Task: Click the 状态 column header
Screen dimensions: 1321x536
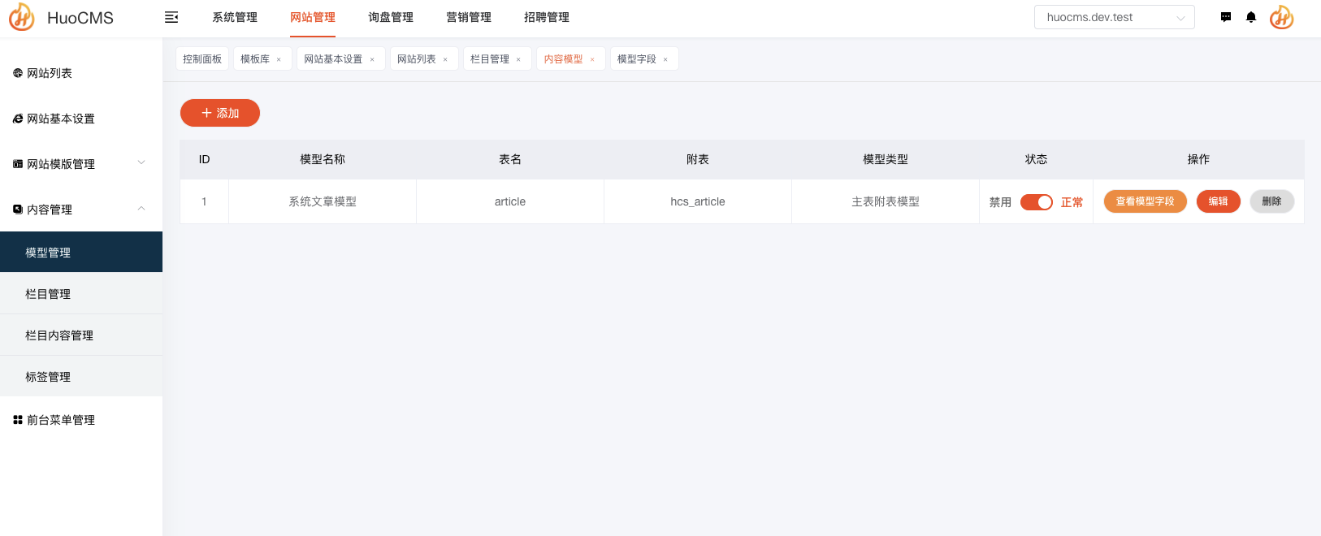Action: (x=1036, y=159)
